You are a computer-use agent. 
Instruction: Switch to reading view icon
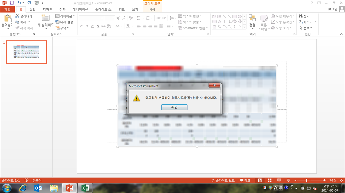(x=279, y=180)
